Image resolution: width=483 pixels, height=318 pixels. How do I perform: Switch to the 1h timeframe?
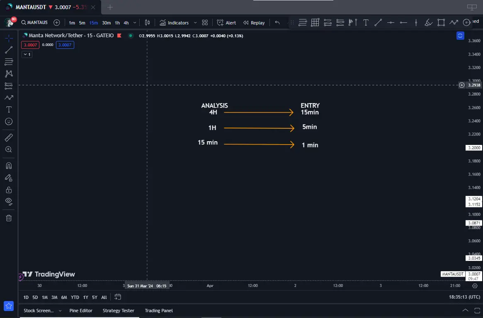pos(117,23)
